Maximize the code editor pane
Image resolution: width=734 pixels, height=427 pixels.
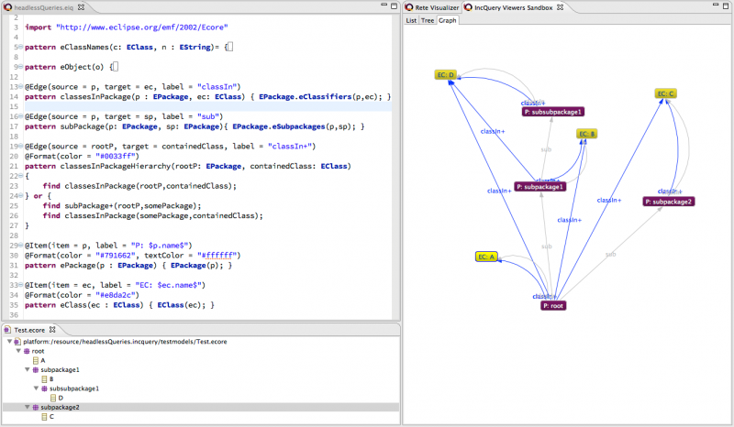[395, 5]
